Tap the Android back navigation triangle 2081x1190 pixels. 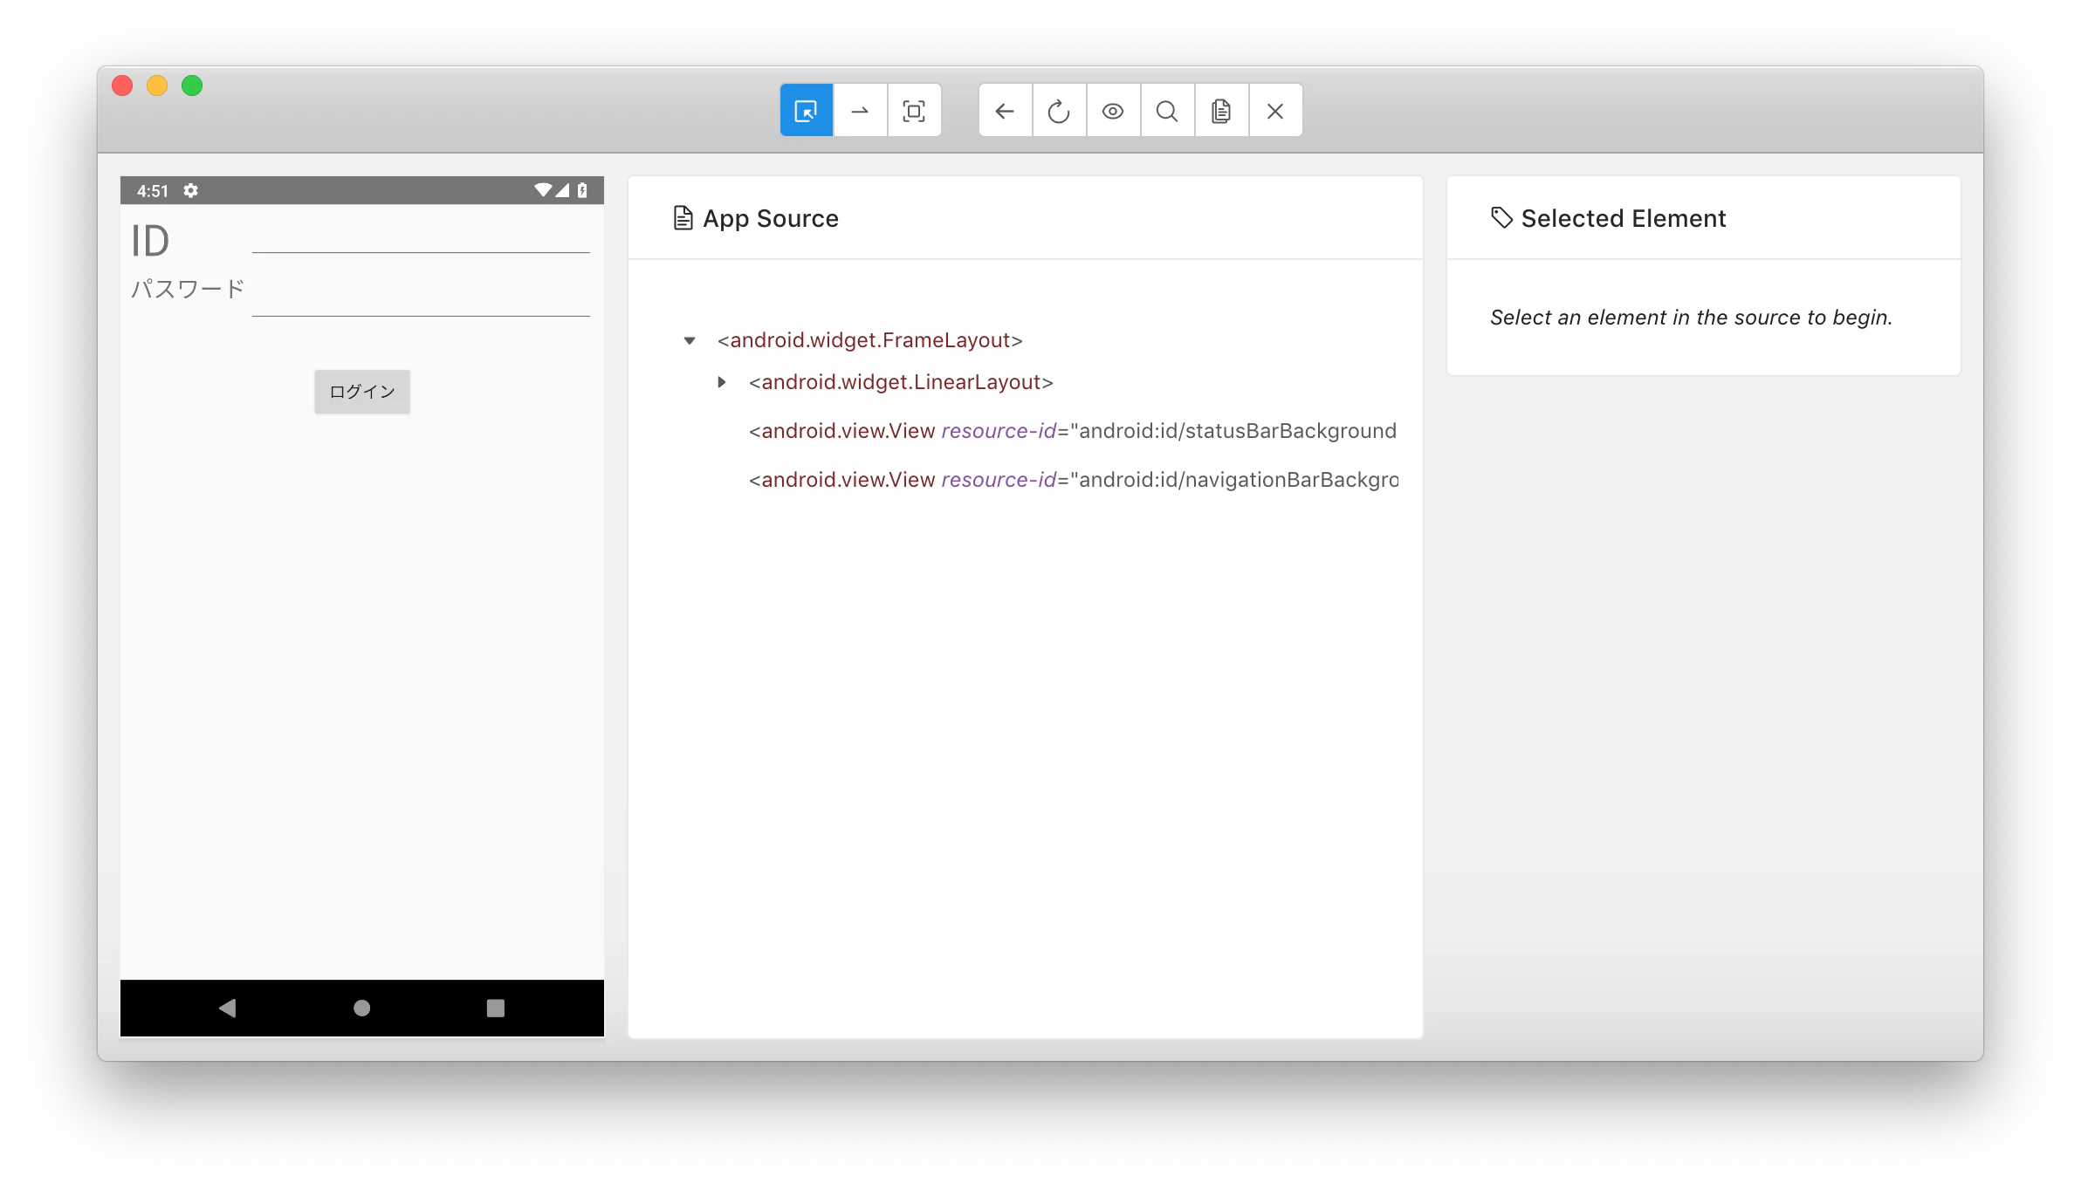coord(228,1008)
